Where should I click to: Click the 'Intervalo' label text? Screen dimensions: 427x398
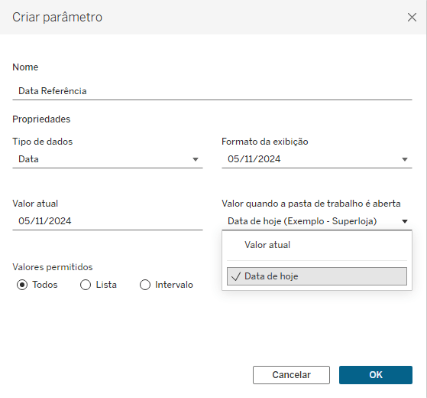coord(174,285)
